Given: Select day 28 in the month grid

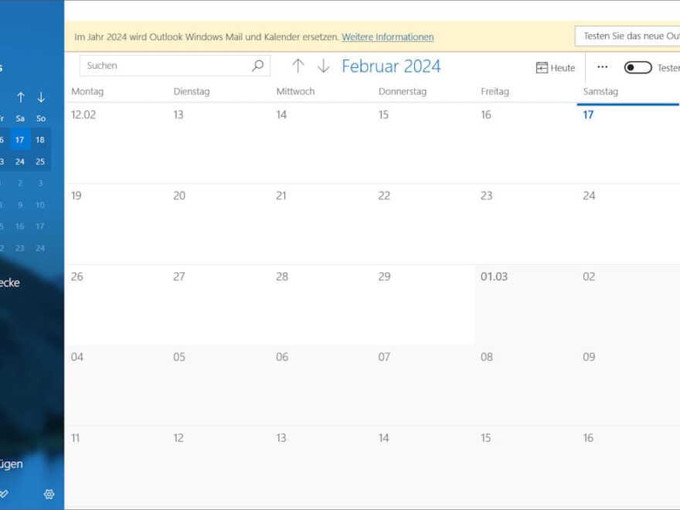Looking at the screenshot, I should pyautogui.click(x=321, y=305).
